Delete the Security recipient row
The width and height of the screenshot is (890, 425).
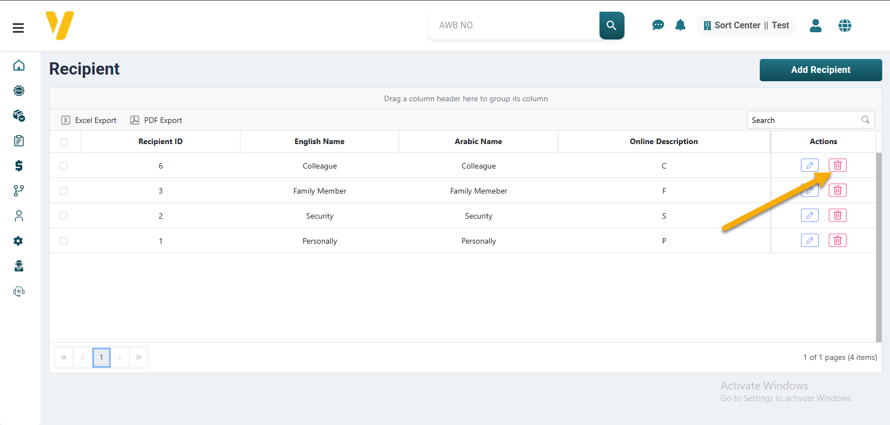837,215
